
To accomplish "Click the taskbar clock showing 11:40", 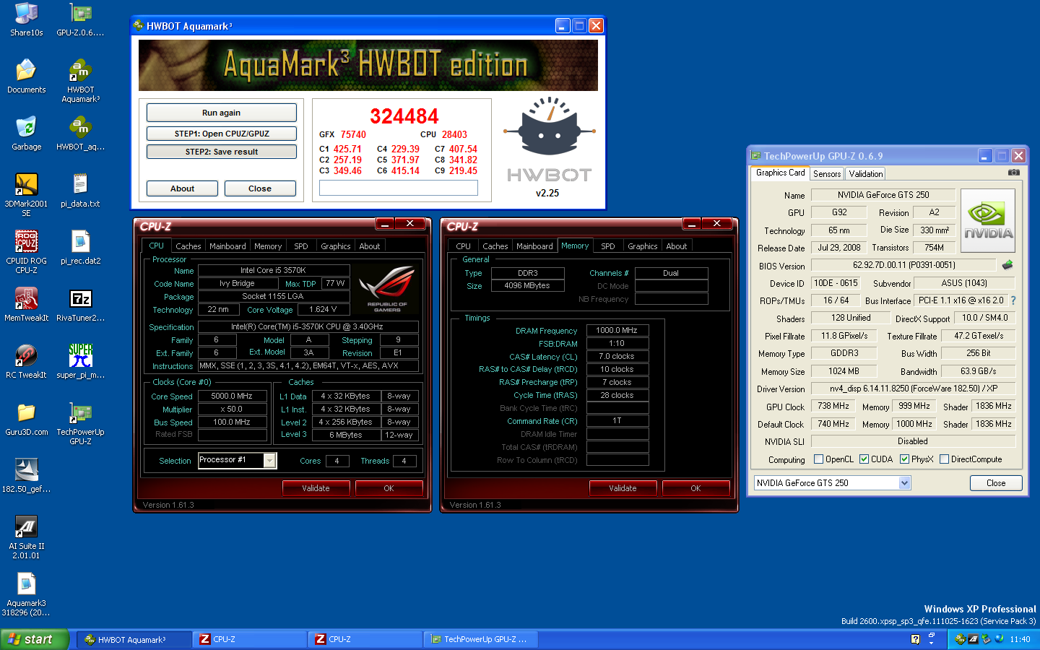I will (1020, 639).
